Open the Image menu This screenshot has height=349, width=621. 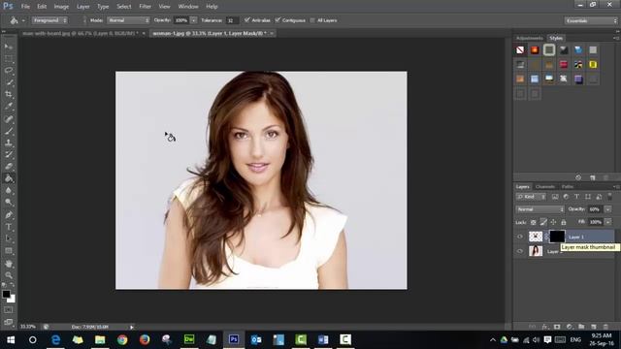point(61,7)
